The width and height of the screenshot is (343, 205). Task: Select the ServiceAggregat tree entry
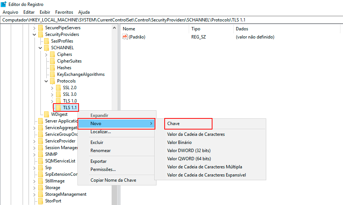(61, 128)
